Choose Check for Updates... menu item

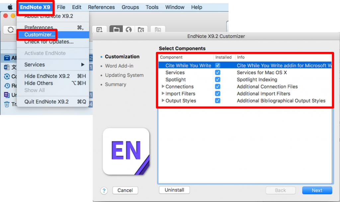click(53, 42)
